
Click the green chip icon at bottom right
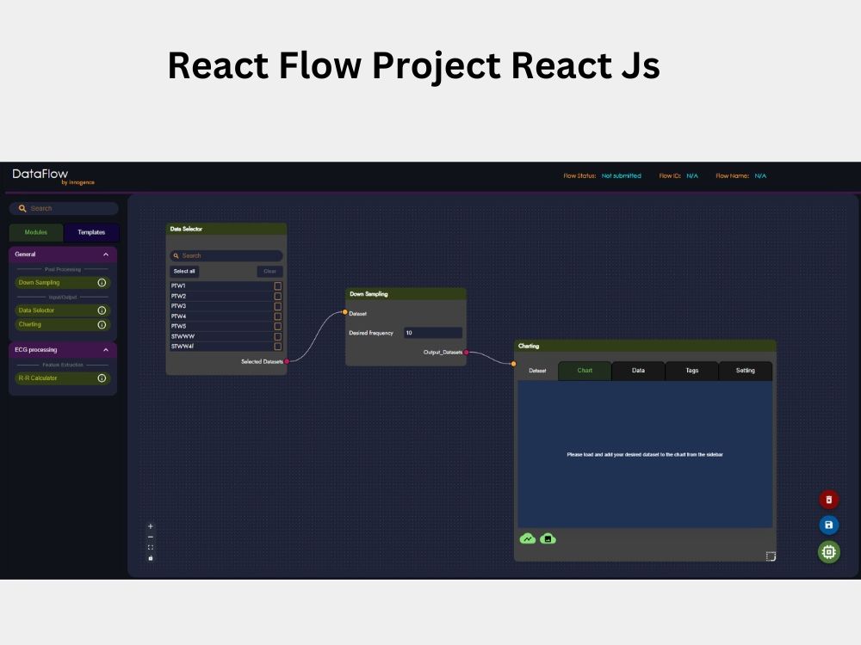point(827,552)
